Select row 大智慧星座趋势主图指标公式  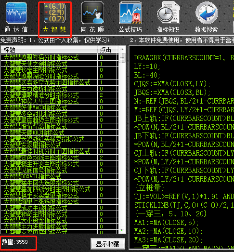[x=59, y=120]
